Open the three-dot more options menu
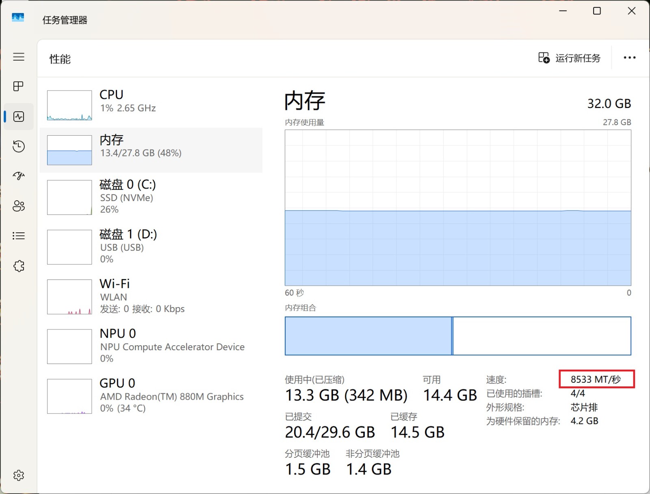 coord(629,58)
